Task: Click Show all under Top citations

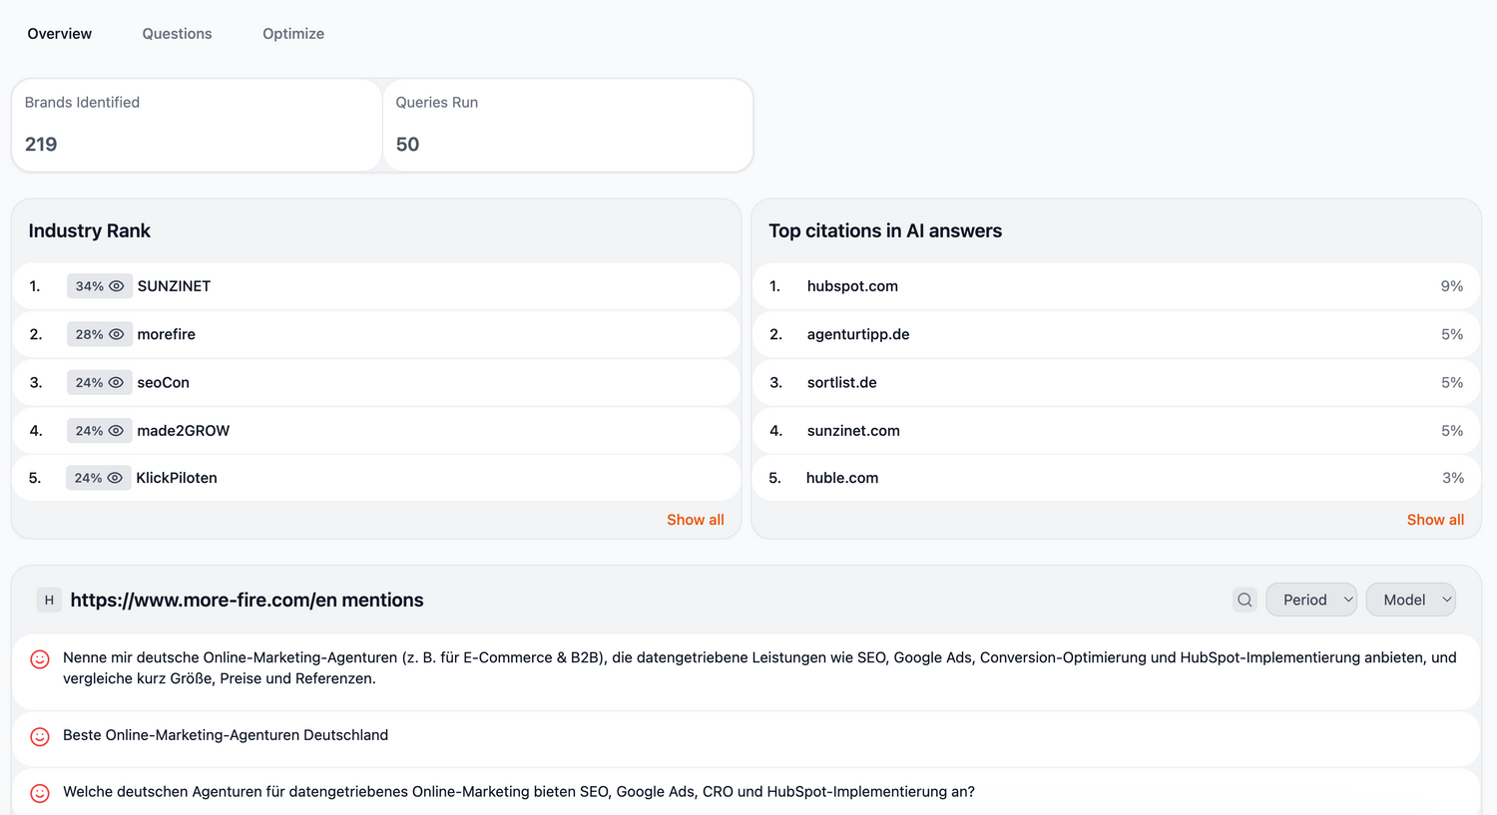Action: pyautogui.click(x=1435, y=520)
